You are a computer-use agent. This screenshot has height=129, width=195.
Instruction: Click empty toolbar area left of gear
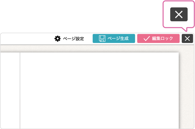click(27, 39)
